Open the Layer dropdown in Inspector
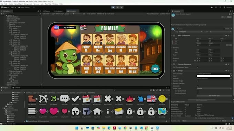This screenshot has height=131, width=234. pyautogui.click(x=221, y=31)
